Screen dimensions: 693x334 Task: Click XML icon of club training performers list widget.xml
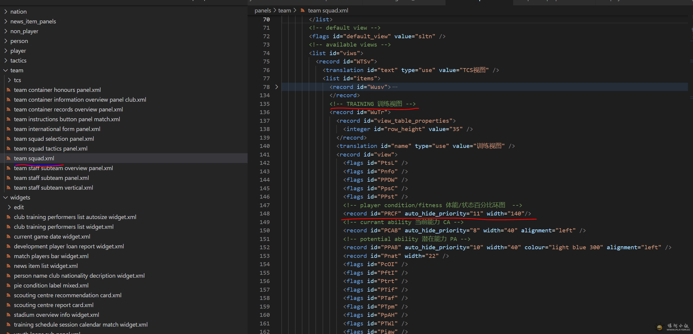pos(9,227)
